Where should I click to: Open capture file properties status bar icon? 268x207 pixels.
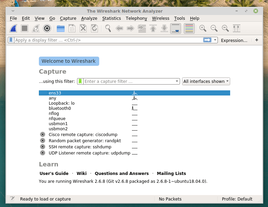[x=12, y=199]
